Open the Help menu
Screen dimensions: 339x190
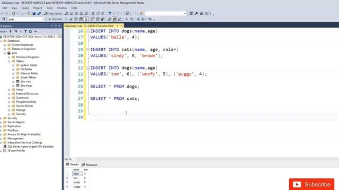pos(74,8)
